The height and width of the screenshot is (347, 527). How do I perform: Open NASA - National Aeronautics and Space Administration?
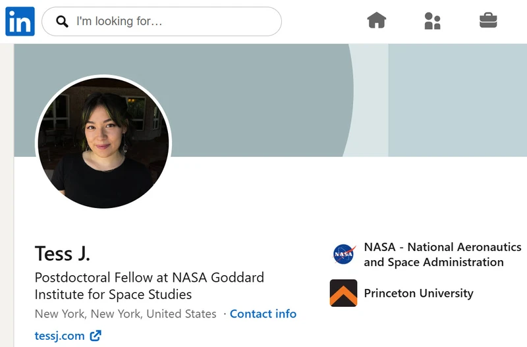click(x=442, y=254)
